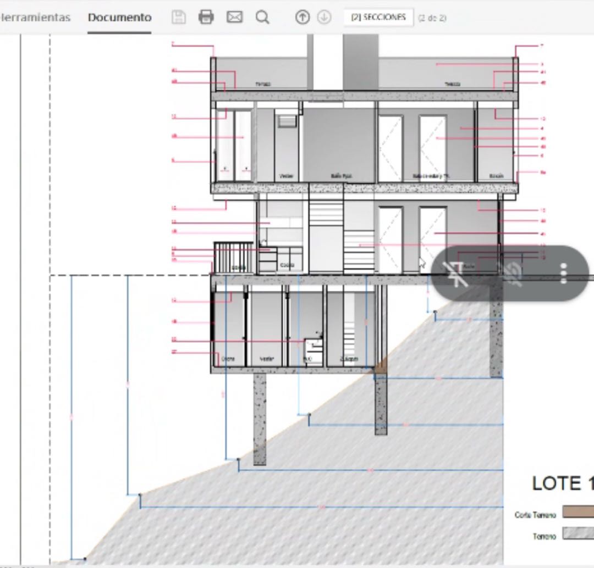Viewport: 594px width, 568px height.
Task: Click the top-floor Vestier room label
Action: click(x=286, y=176)
